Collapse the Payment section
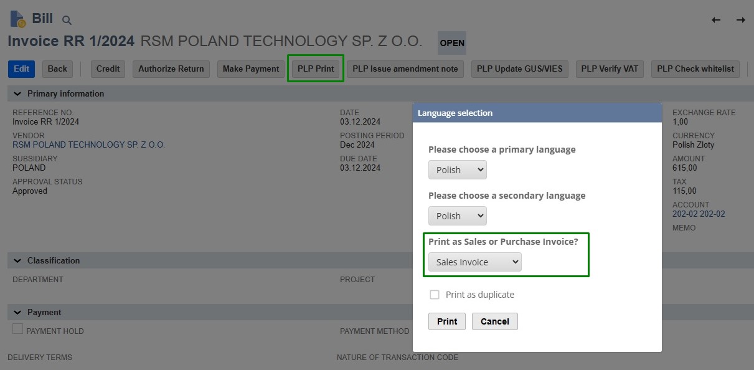The height and width of the screenshot is (370, 754). tap(17, 313)
